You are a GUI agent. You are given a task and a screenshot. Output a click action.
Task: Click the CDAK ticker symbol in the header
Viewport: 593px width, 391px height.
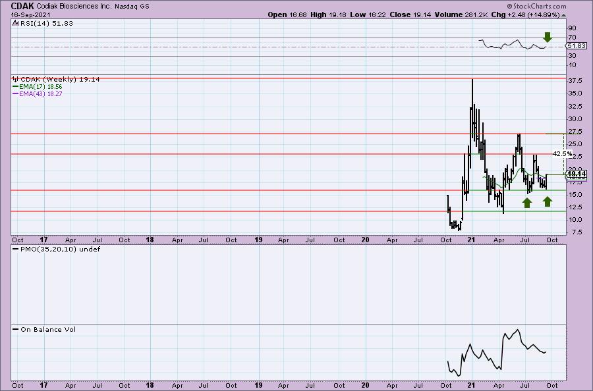[22, 6]
